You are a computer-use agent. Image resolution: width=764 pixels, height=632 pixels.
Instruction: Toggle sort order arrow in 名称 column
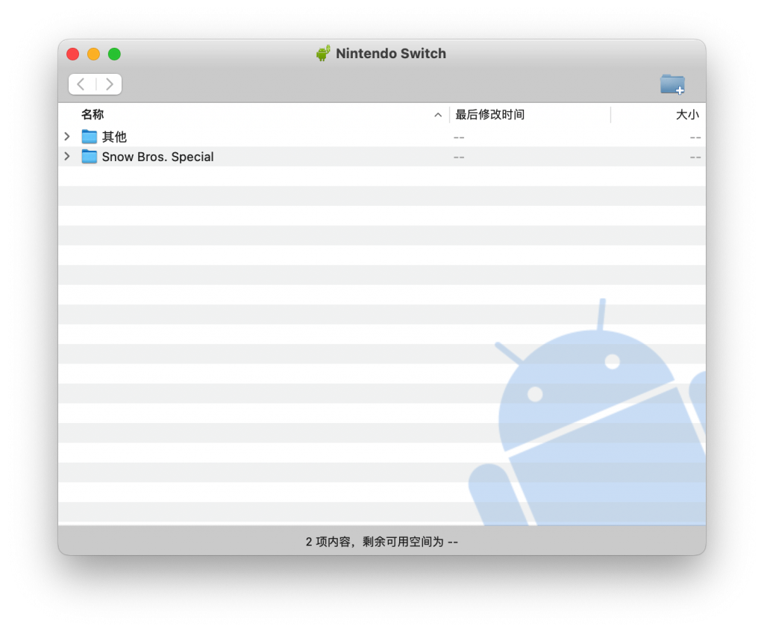click(438, 115)
